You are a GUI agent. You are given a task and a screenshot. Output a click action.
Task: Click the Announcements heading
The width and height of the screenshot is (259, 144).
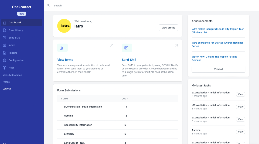[x=202, y=21]
